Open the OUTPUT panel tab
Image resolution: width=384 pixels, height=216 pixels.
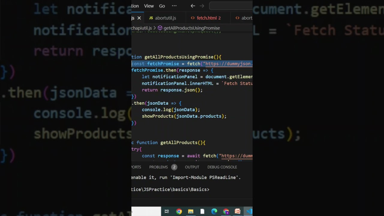[x=192, y=167]
